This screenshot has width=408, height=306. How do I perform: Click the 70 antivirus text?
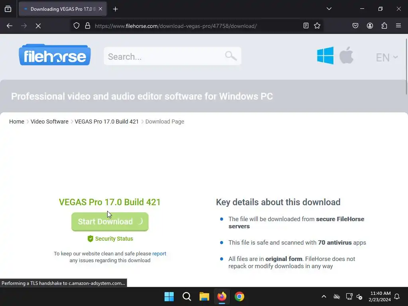tap(335, 243)
